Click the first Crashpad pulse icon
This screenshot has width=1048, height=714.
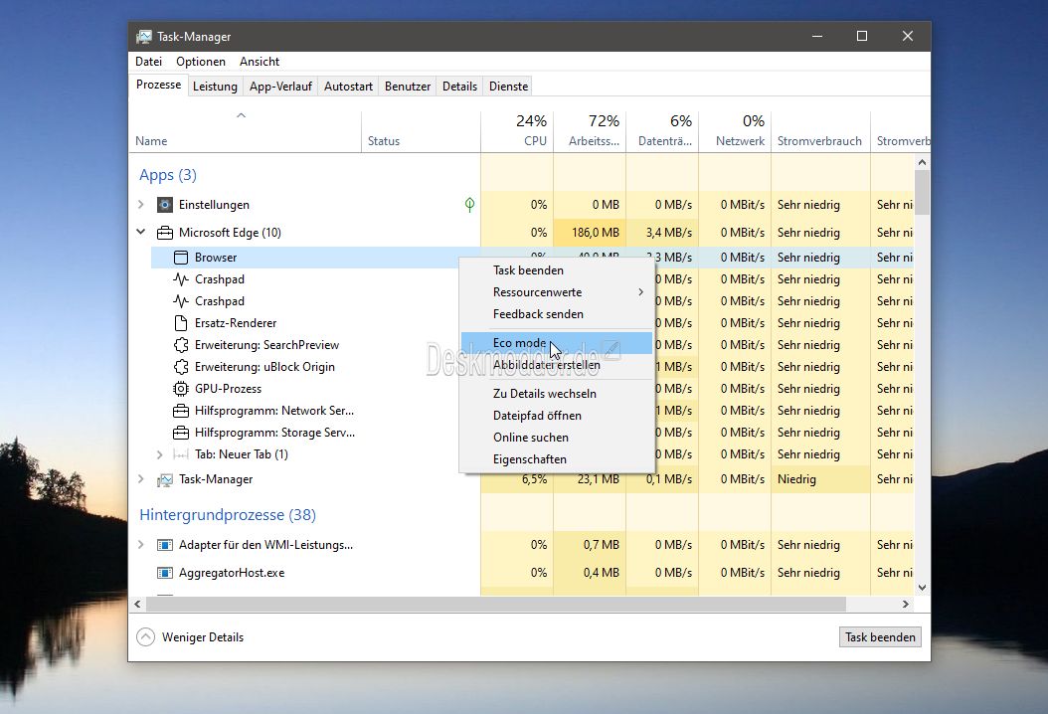point(180,279)
